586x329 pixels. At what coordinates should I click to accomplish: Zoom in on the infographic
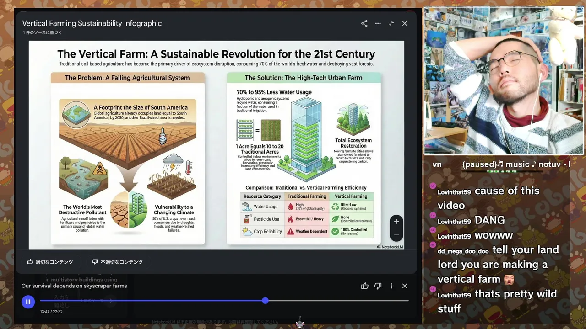(396, 222)
